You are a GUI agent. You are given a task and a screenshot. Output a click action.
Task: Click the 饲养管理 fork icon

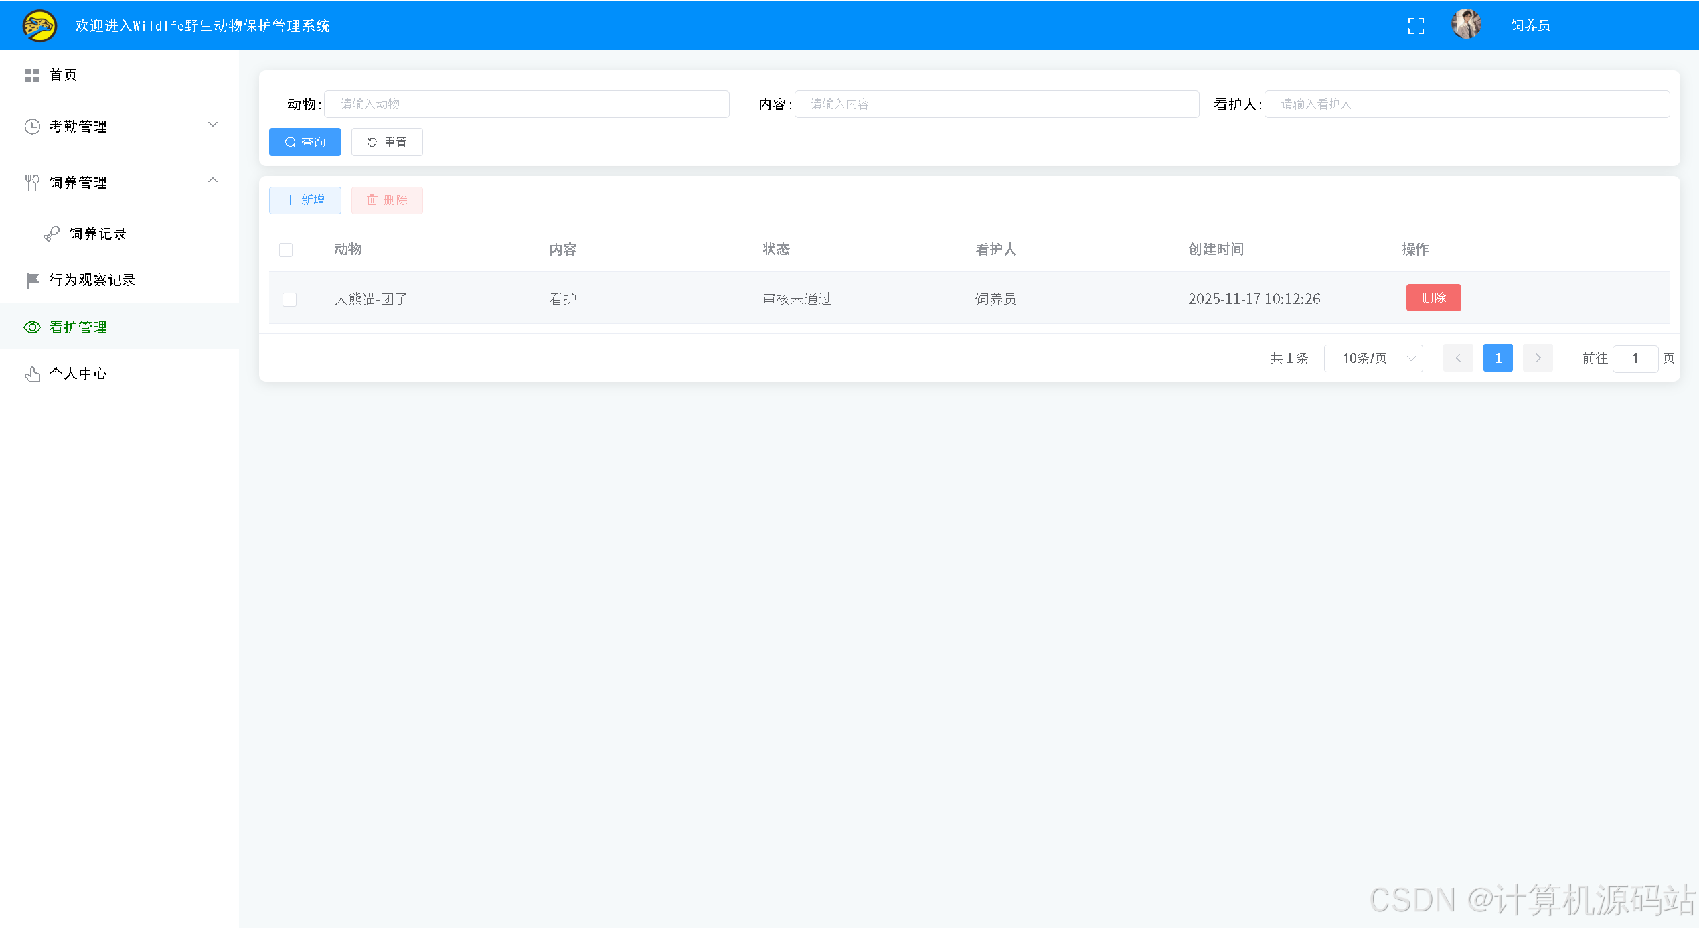(32, 183)
